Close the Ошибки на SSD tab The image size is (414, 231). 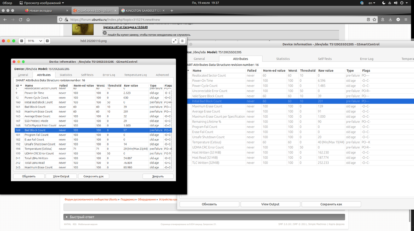tap(115, 10)
